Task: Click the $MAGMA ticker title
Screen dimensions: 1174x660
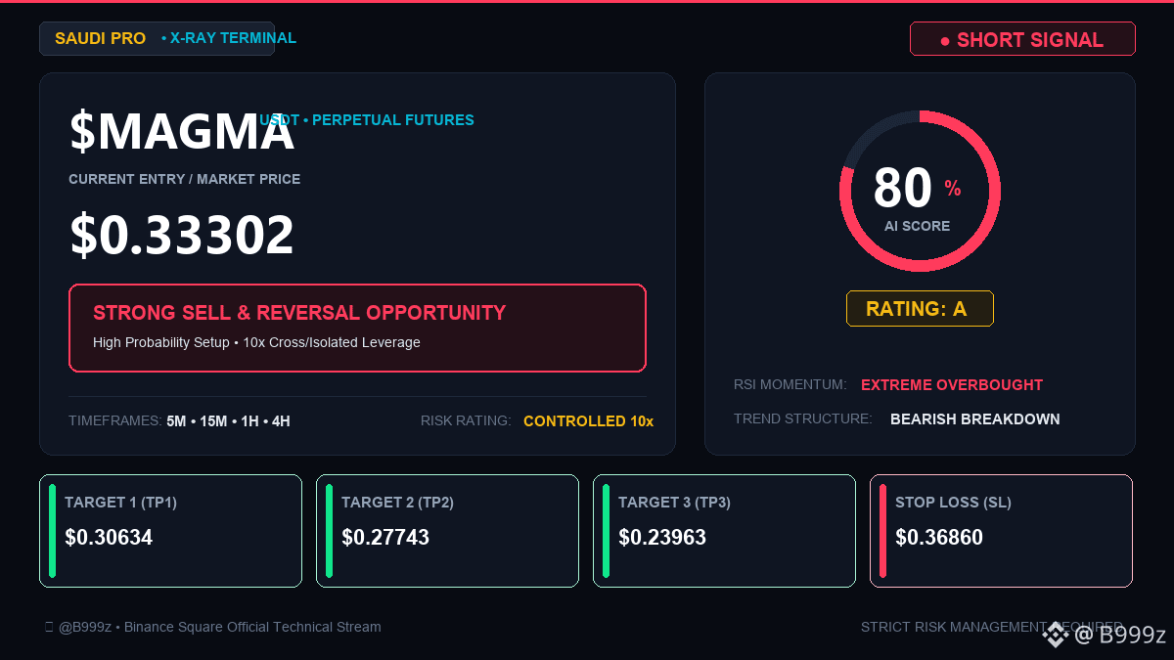Action: 181,132
